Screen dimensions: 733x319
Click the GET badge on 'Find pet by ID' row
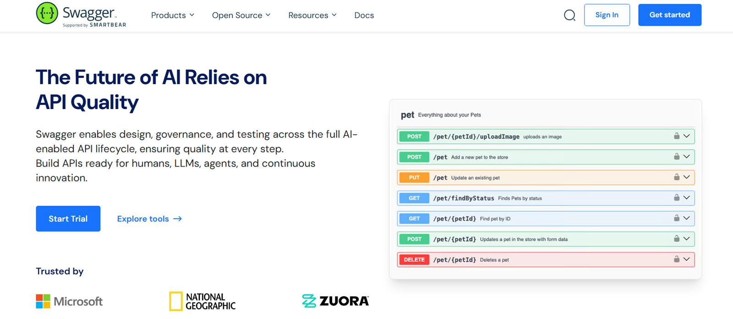pos(414,218)
